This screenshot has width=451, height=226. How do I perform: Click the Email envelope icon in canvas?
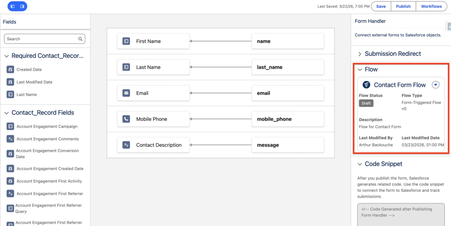(126, 93)
